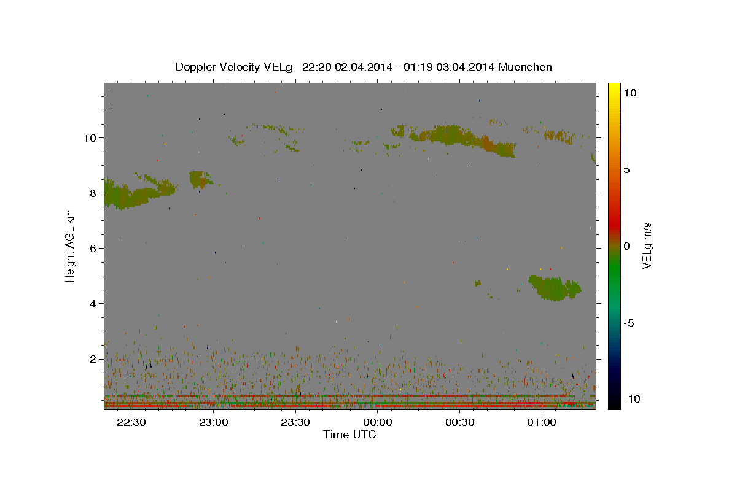
Task: Click the colorbar label 10 at the top
Action: click(630, 92)
